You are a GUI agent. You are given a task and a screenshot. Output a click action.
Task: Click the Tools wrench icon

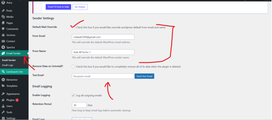(x=3, y=112)
